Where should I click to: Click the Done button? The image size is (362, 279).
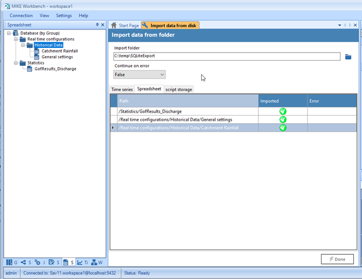337,259
